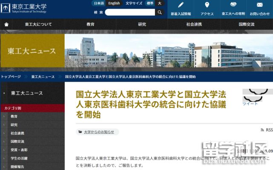Click the search magnifier button
This screenshot has height=170, width=273.
[159, 12]
